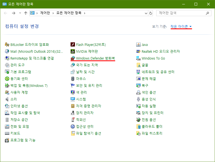Open 복구 item
215x162 pixels.
pos(142,86)
